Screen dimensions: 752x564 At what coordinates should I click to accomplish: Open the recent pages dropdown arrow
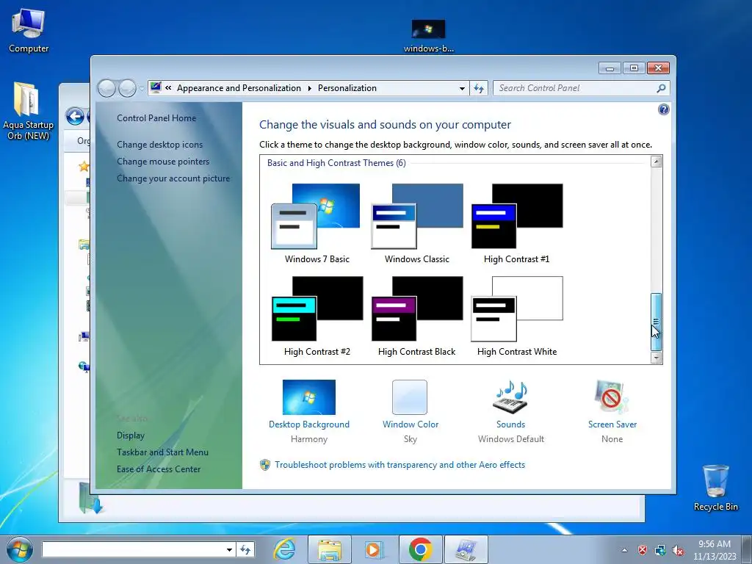pos(142,88)
